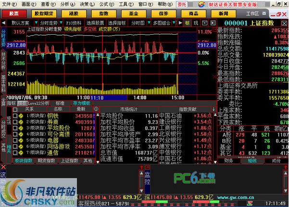
Task: Open the 分时走势 toolbar dropdown arrow
Action: click(61, 23)
